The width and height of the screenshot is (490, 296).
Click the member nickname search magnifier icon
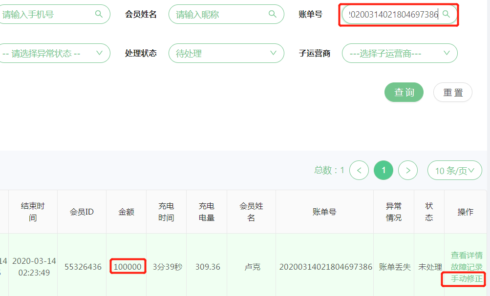pyautogui.click(x=273, y=14)
